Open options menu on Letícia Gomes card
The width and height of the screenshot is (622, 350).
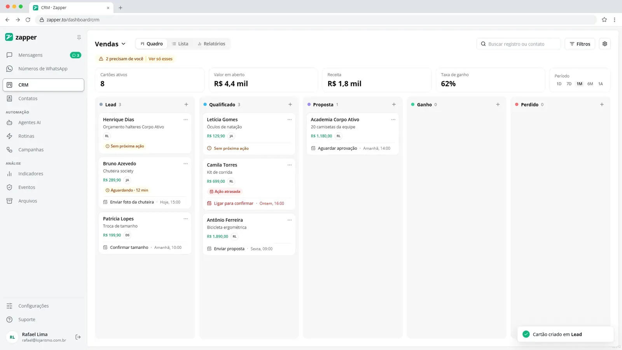[x=290, y=120]
